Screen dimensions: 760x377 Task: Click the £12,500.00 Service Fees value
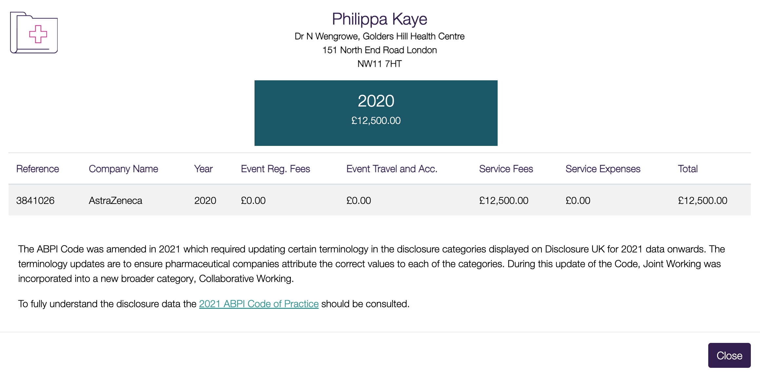point(504,200)
